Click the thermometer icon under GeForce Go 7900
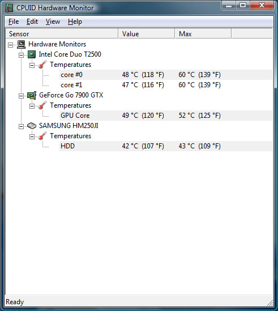Screen dimensions: 278x311 click(x=42, y=105)
